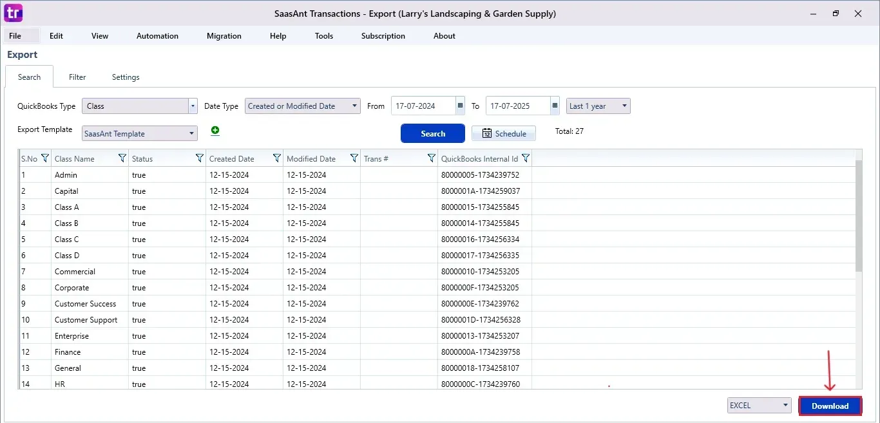Click the Status column filter icon
Screen dimensions: 880x423
[200, 158]
